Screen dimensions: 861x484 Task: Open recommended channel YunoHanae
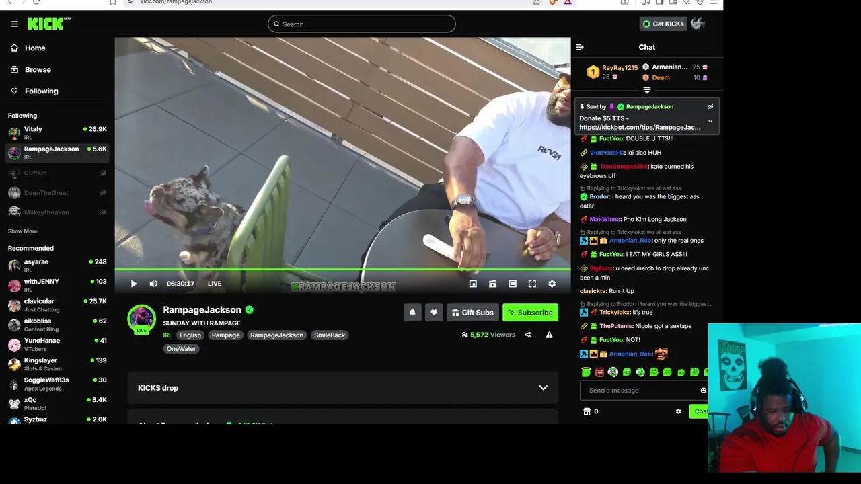pos(57,344)
